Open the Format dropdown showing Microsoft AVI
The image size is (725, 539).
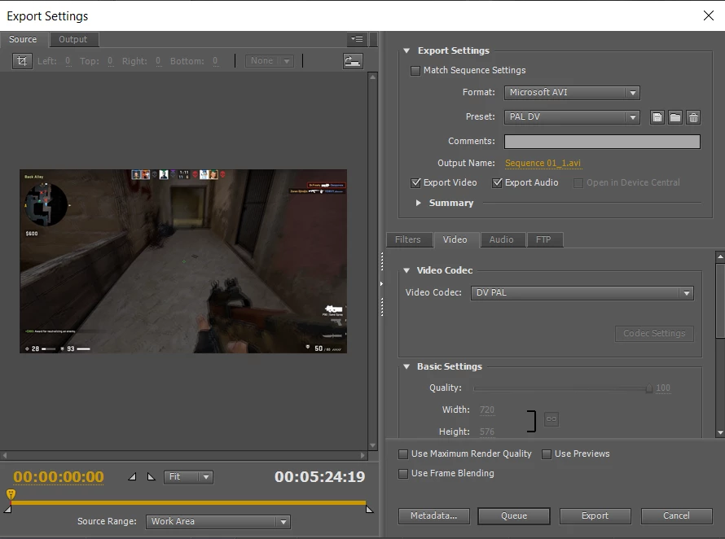572,93
